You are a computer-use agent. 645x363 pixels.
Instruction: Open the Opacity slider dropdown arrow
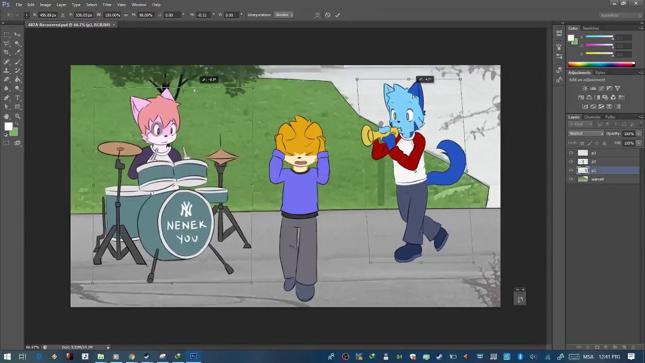(x=639, y=134)
